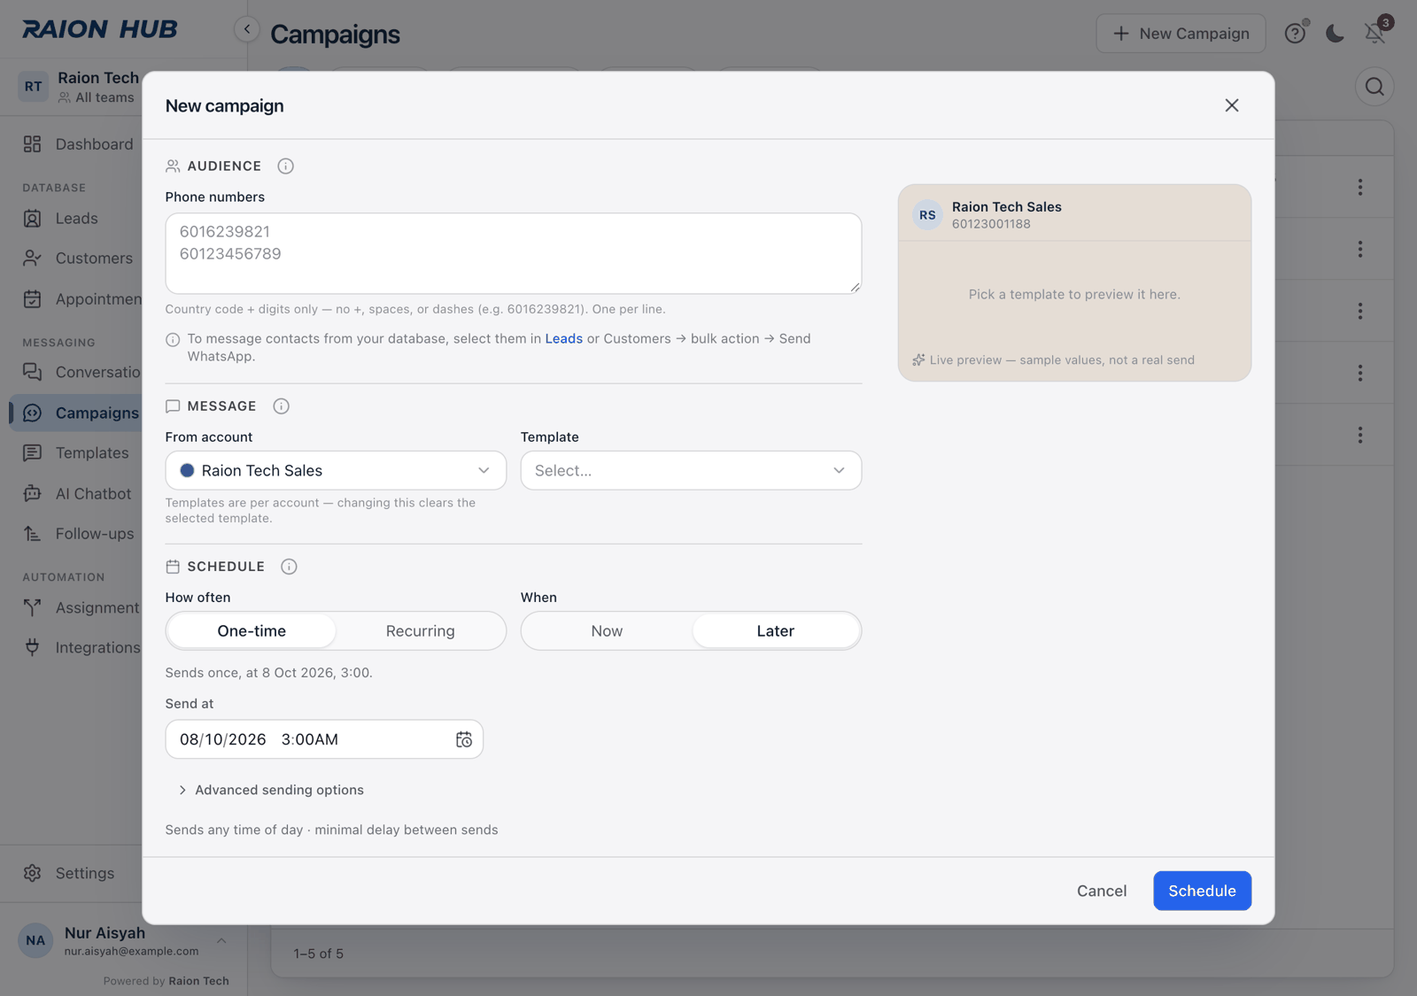Click the New Campaign button
This screenshot has height=996, width=1417.
[1181, 34]
